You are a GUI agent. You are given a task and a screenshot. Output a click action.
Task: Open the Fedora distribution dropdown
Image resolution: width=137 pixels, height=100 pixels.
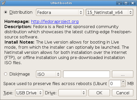pyautogui.click(x=60, y=12)
